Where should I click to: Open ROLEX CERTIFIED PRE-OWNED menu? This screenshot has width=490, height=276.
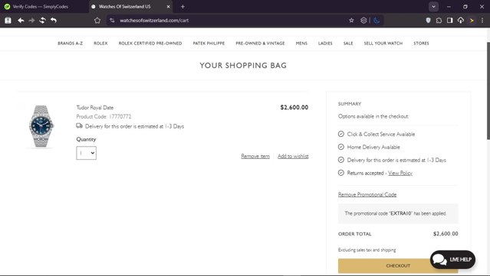[150, 44]
